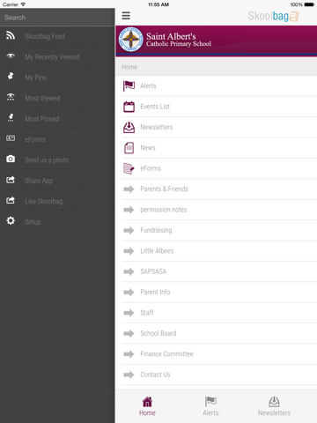Choose Send us a photo label
This screenshot has width=317, height=423.
(47, 160)
